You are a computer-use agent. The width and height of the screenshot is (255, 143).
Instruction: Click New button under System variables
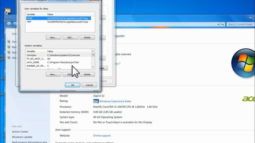(x=53, y=74)
